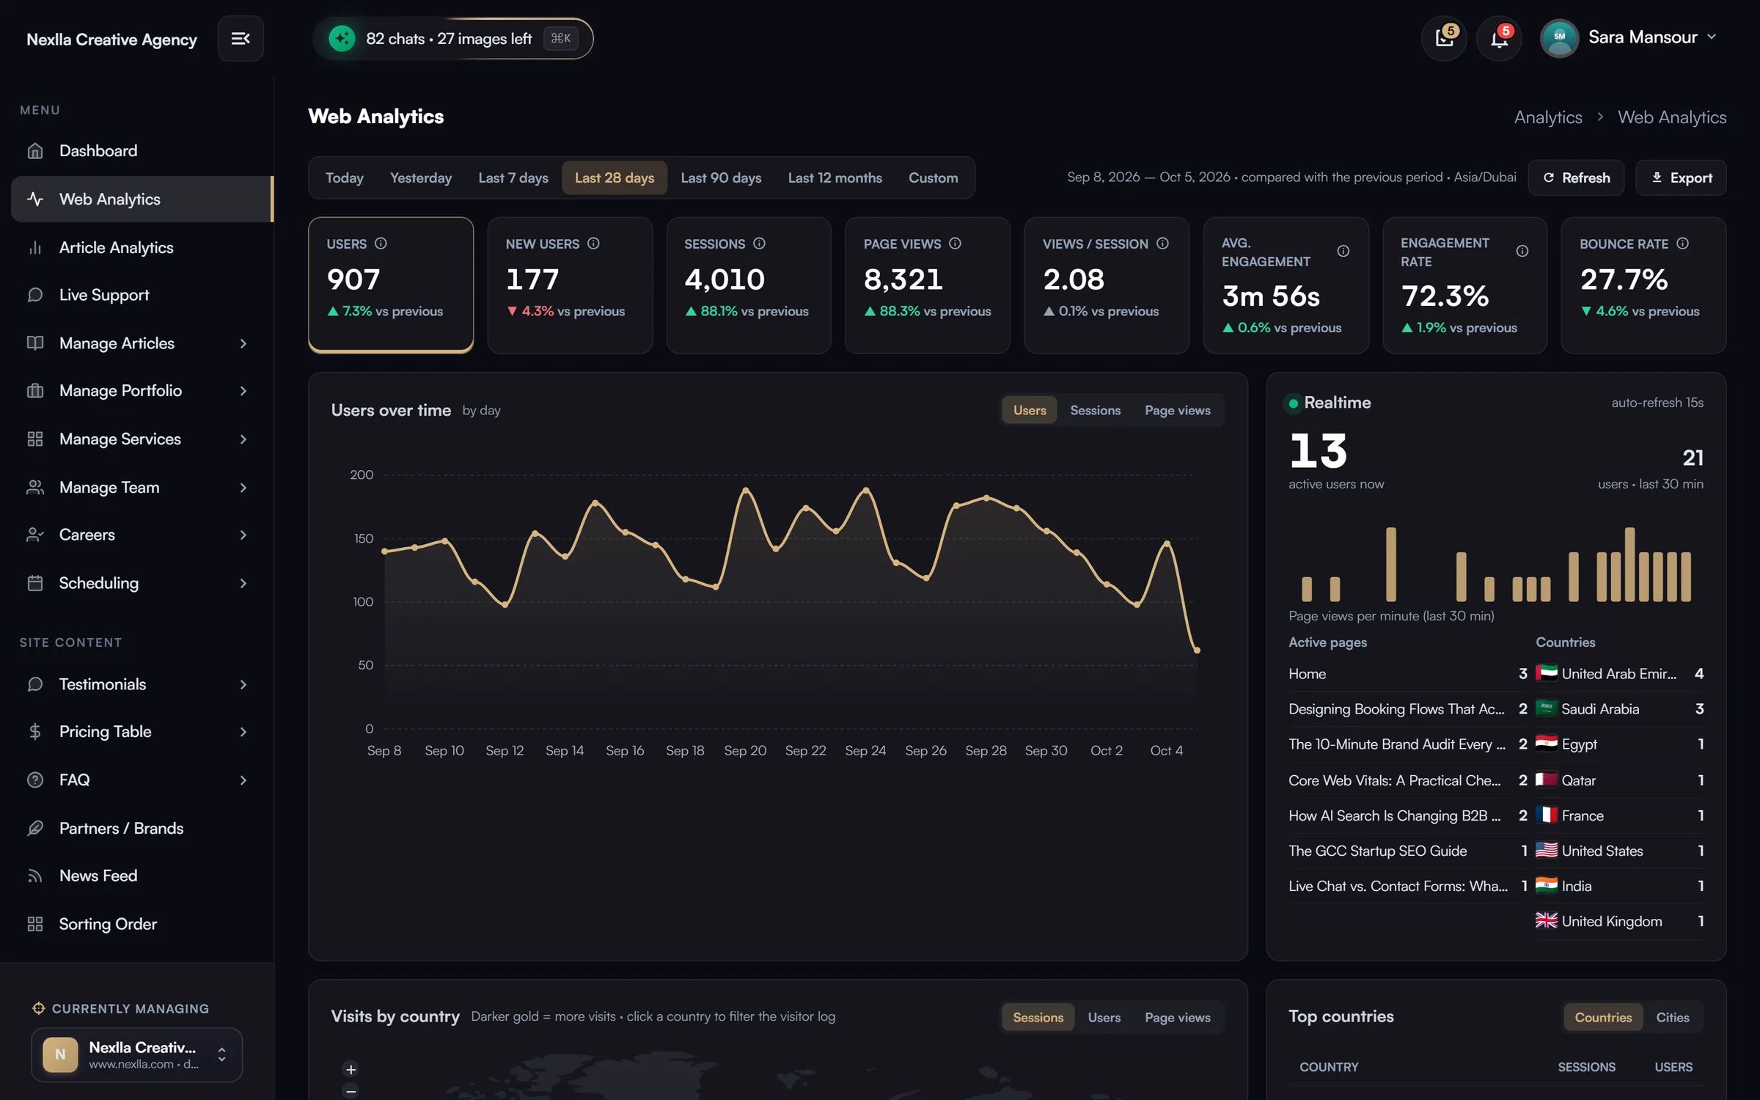Click the info icon next to NEW USERS

point(593,243)
